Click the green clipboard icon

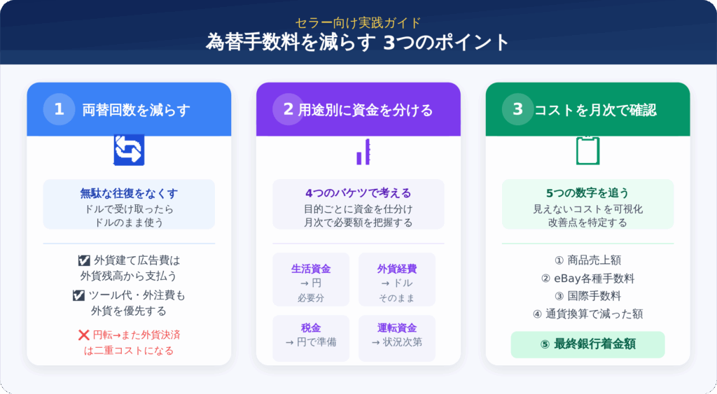tap(587, 150)
